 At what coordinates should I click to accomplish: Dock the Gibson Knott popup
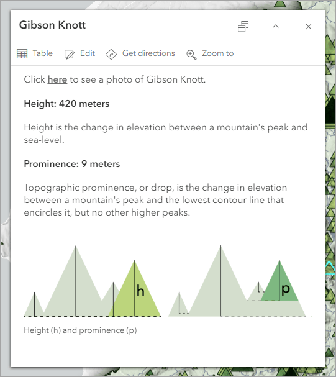point(243,27)
